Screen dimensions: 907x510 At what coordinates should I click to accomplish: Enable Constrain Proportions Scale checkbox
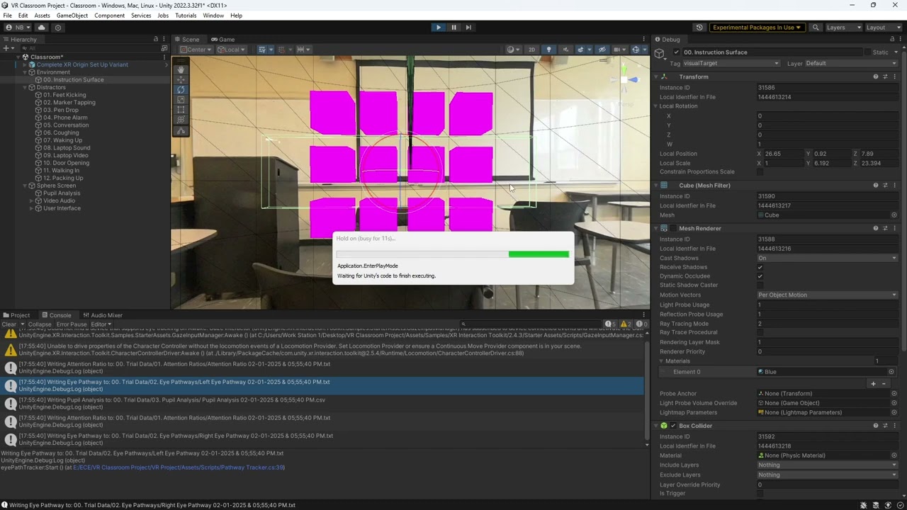click(x=760, y=172)
